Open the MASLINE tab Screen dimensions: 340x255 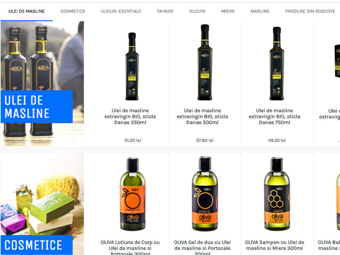[260, 11]
